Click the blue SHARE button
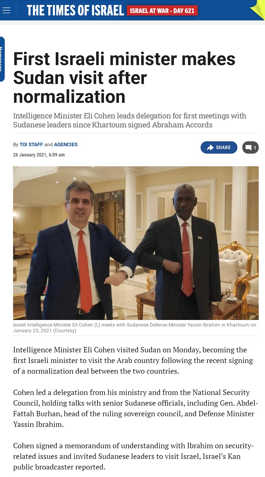This screenshot has width=265, height=477. (x=219, y=148)
